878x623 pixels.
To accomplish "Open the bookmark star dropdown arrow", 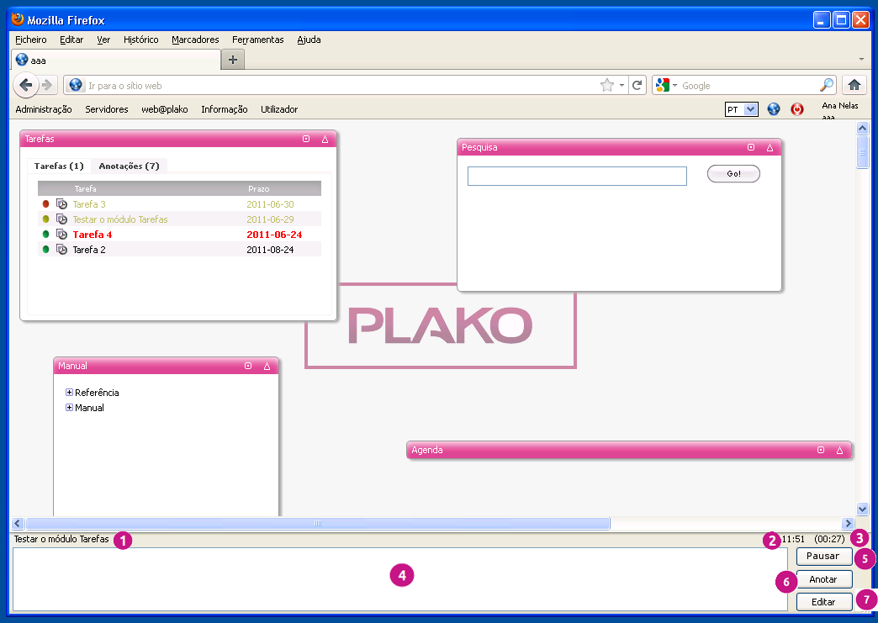I will (621, 86).
